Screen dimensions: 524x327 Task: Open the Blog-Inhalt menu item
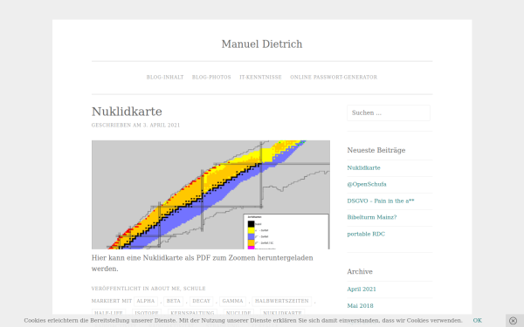pyautogui.click(x=165, y=77)
